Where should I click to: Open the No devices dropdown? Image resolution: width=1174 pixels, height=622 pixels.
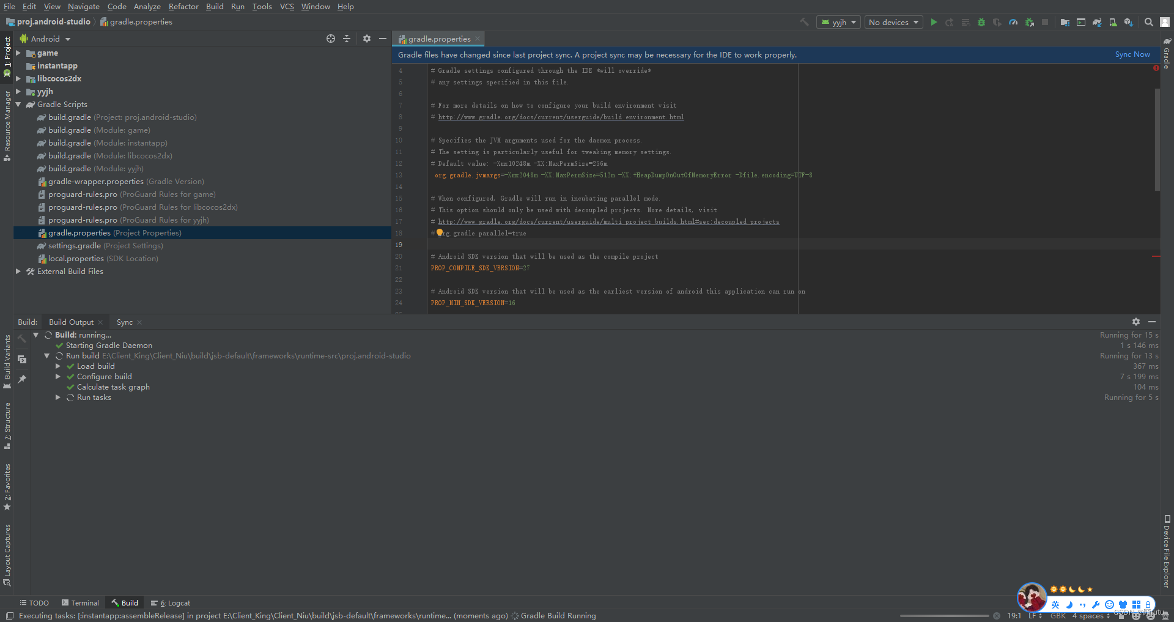pos(893,22)
